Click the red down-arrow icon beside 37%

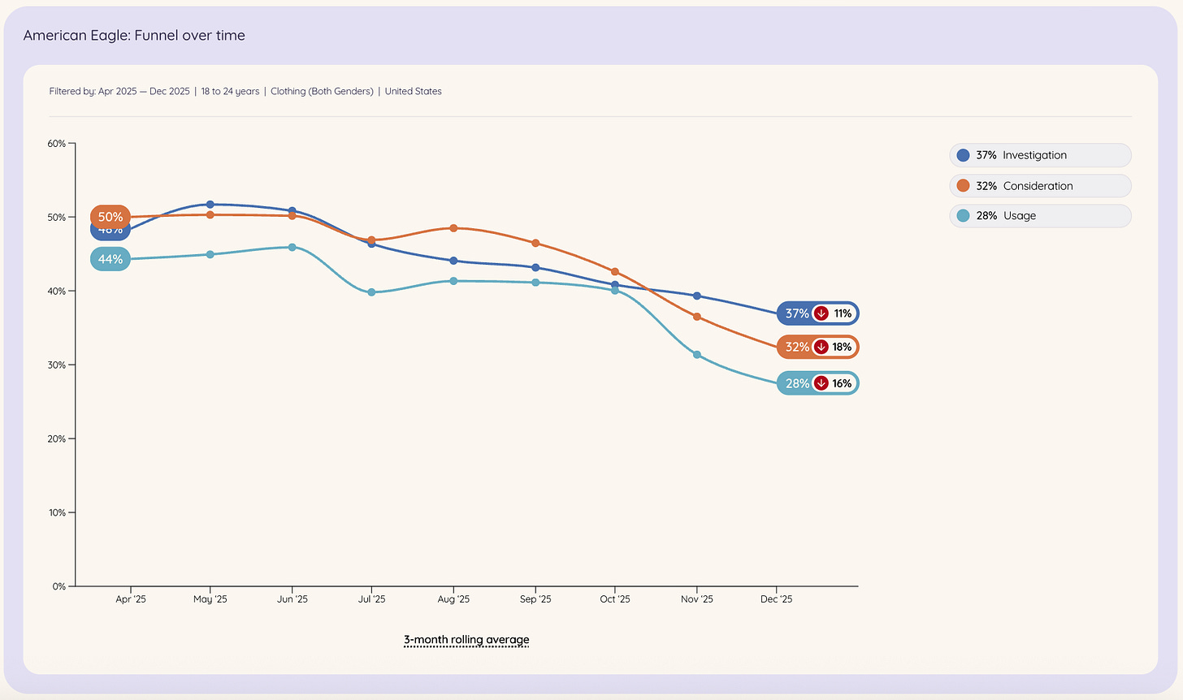tap(821, 313)
